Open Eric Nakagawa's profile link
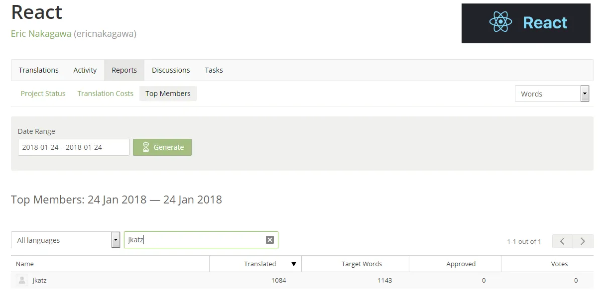This screenshot has height=299, width=608. click(41, 34)
